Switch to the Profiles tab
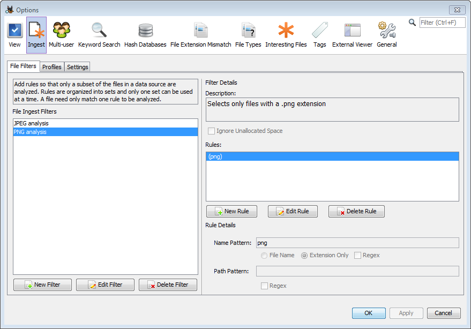This screenshot has width=471, height=329. (52, 67)
